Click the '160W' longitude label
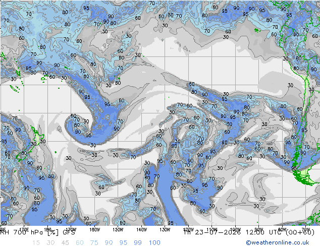This screenshot has width=320, height=247. [94, 230]
